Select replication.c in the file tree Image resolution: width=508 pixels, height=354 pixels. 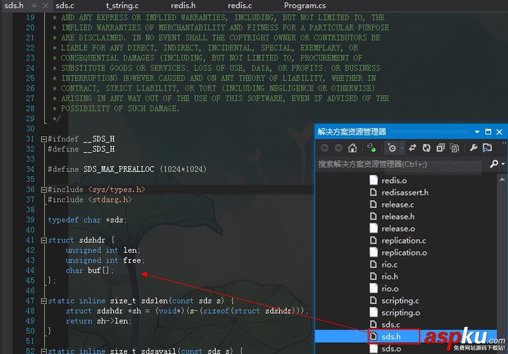[x=404, y=240]
